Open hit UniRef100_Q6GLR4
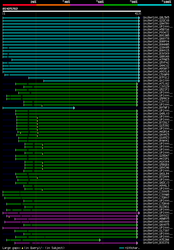 point(156,174)
